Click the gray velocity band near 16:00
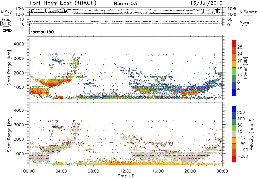Image resolution: width=257 pixels, height=178 pixels. click(x=158, y=155)
